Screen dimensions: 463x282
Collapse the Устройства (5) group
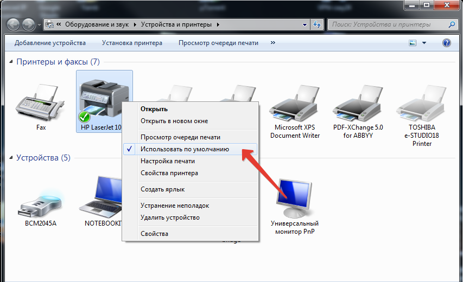coord(11,158)
